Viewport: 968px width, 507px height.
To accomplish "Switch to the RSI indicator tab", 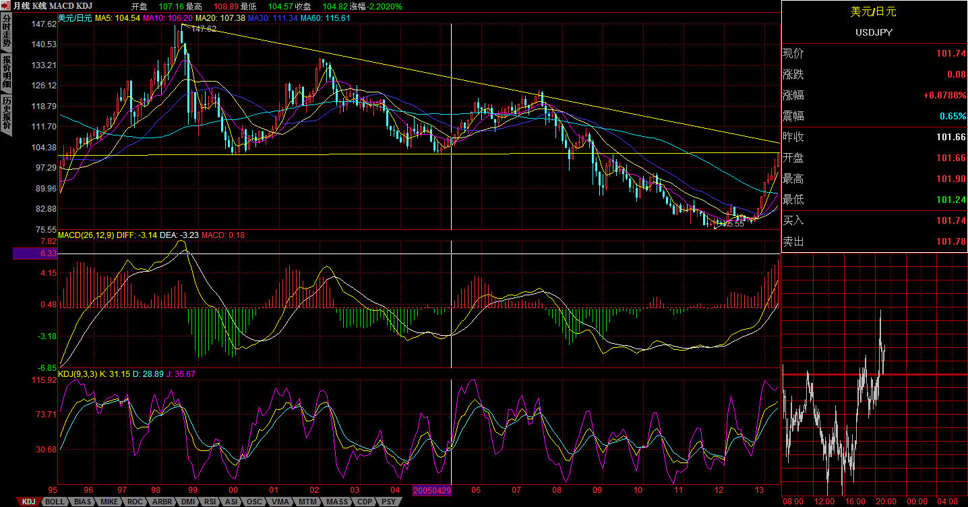I will tap(210, 502).
